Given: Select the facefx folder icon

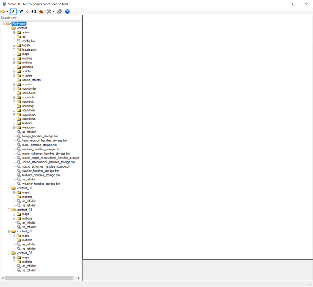Looking at the screenshot, I should pos(19,45).
